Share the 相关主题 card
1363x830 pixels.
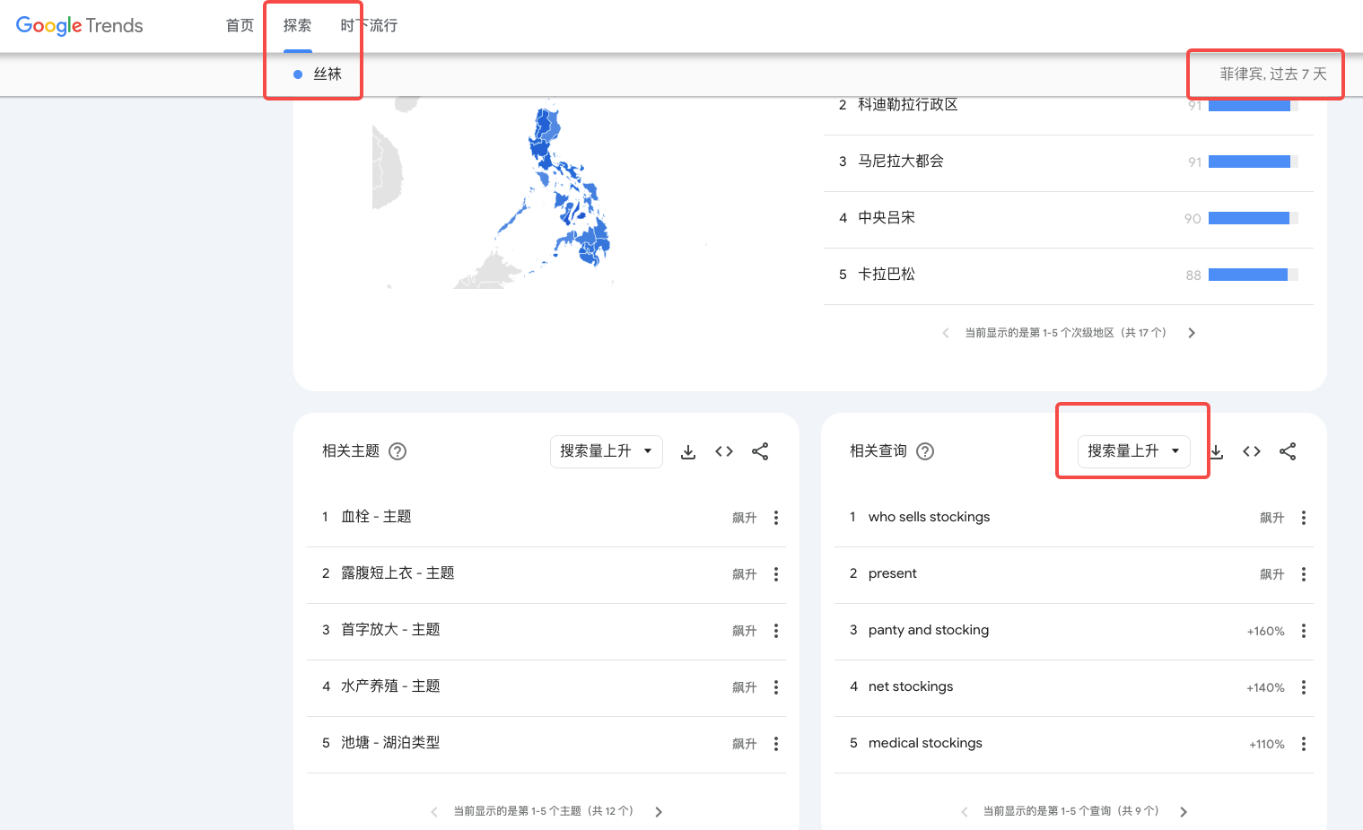point(760,451)
